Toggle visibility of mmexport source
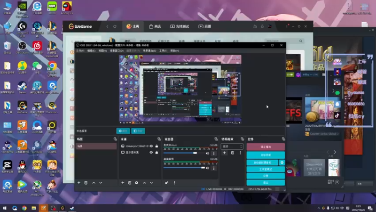The image size is (376, 212). 151,146
